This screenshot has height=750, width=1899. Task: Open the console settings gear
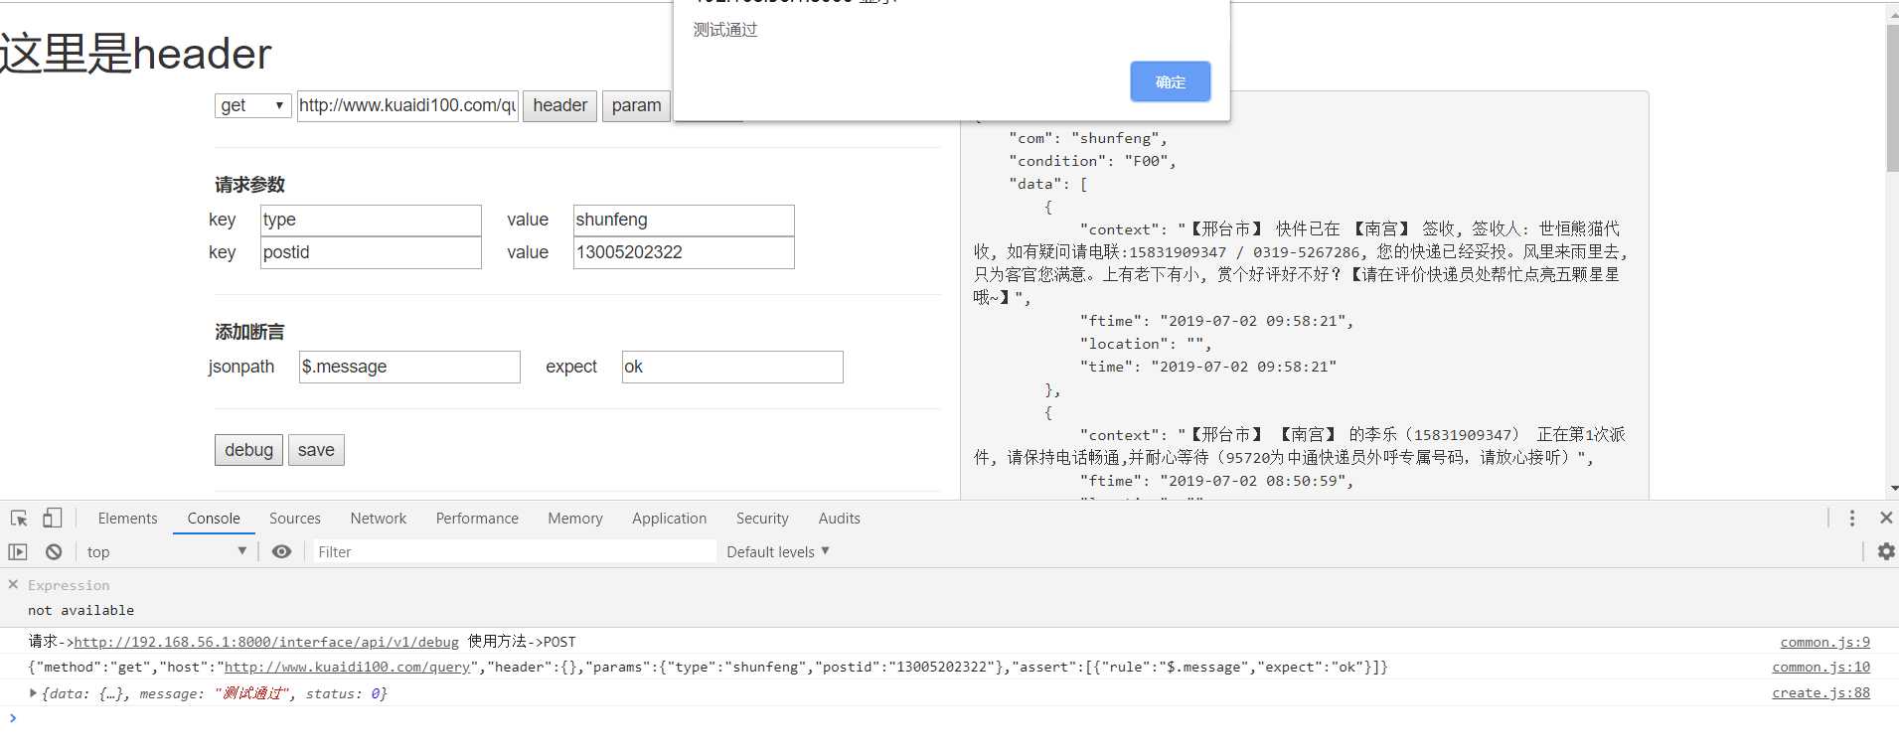pos(1886,551)
